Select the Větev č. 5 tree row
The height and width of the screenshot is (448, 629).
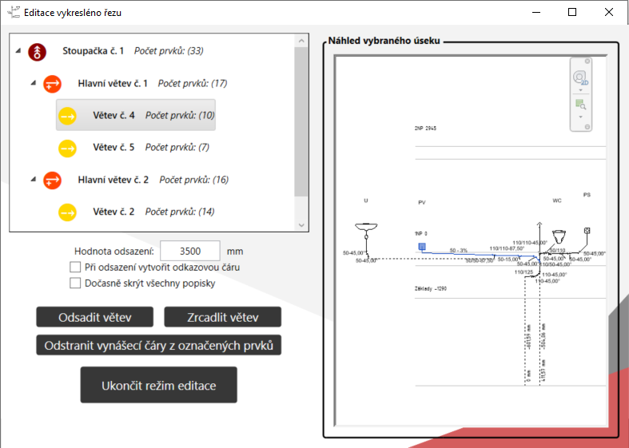pos(136,148)
